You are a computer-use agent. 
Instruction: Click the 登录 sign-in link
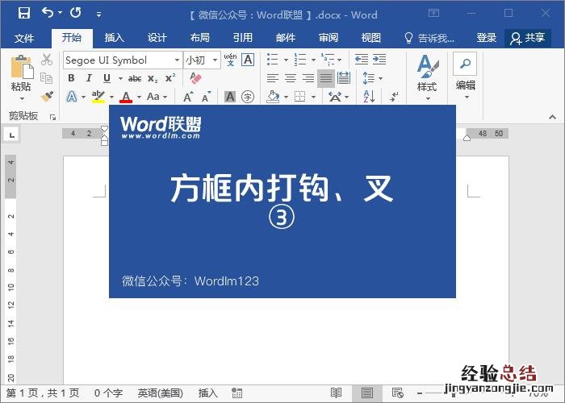click(x=487, y=38)
